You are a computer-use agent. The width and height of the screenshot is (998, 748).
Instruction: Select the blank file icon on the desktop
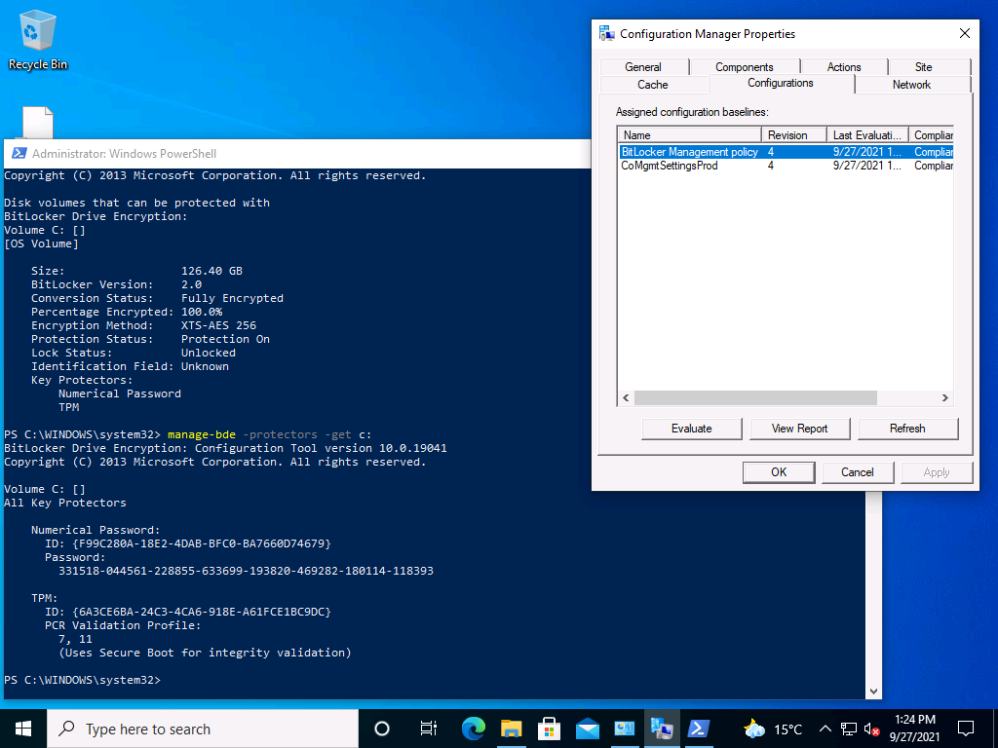tap(38, 122)
